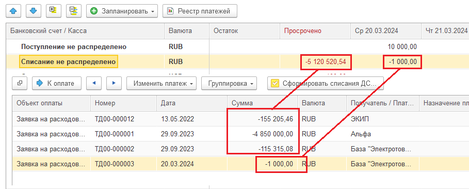Select row ТД00-000012
This screenshot has width=469, height=189.
[x=240, y=119]
